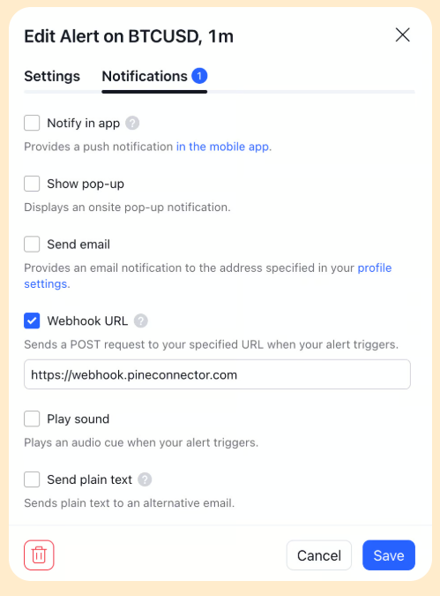
Task: Click the blue badge on Notifications tab
Action: click(x=199, y=76)
